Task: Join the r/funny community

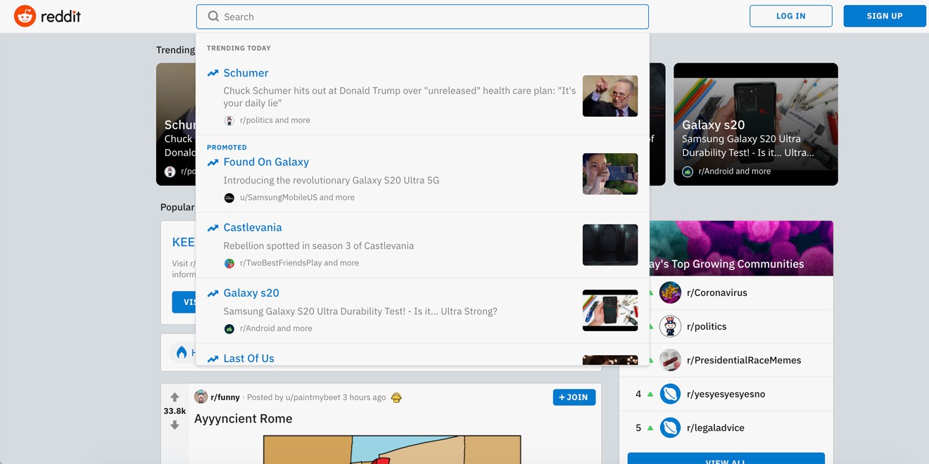Action: tap(574, 397)
